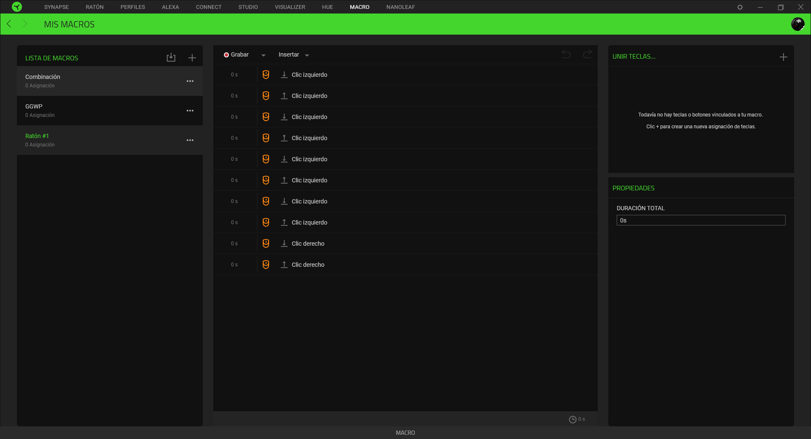
Task: Switch to the RATÓN tab
Action: [95, 7]
